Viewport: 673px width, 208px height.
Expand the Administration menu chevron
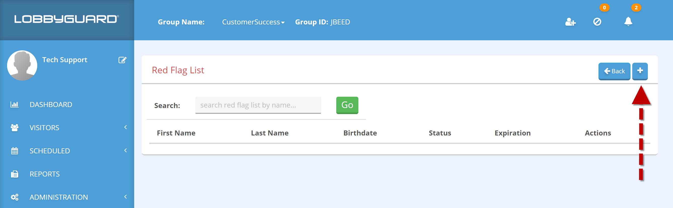(x=125, y=197)
